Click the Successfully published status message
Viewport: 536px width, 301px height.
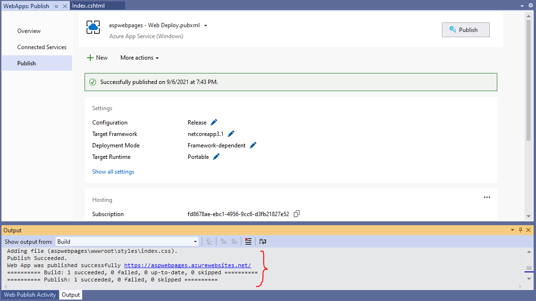tap(159, 82)
